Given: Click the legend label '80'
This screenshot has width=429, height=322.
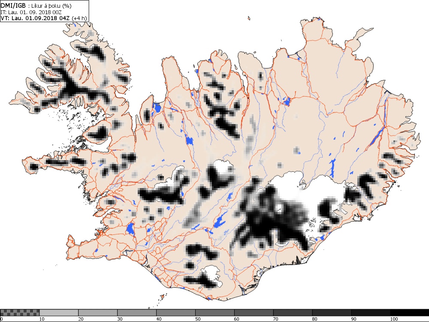Looking at the screenshot, I should (314, 319).
